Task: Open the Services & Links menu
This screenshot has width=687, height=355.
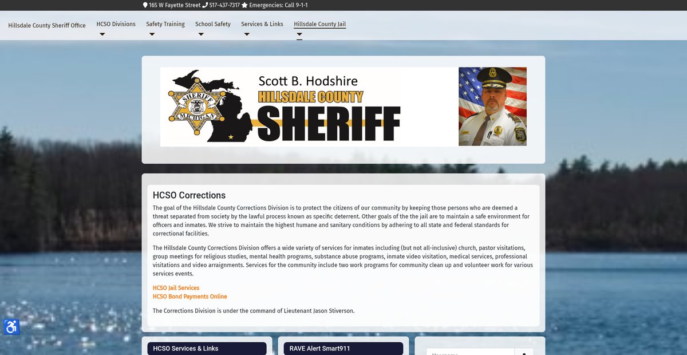Action: pyautogui.click(x=262, y=24)
